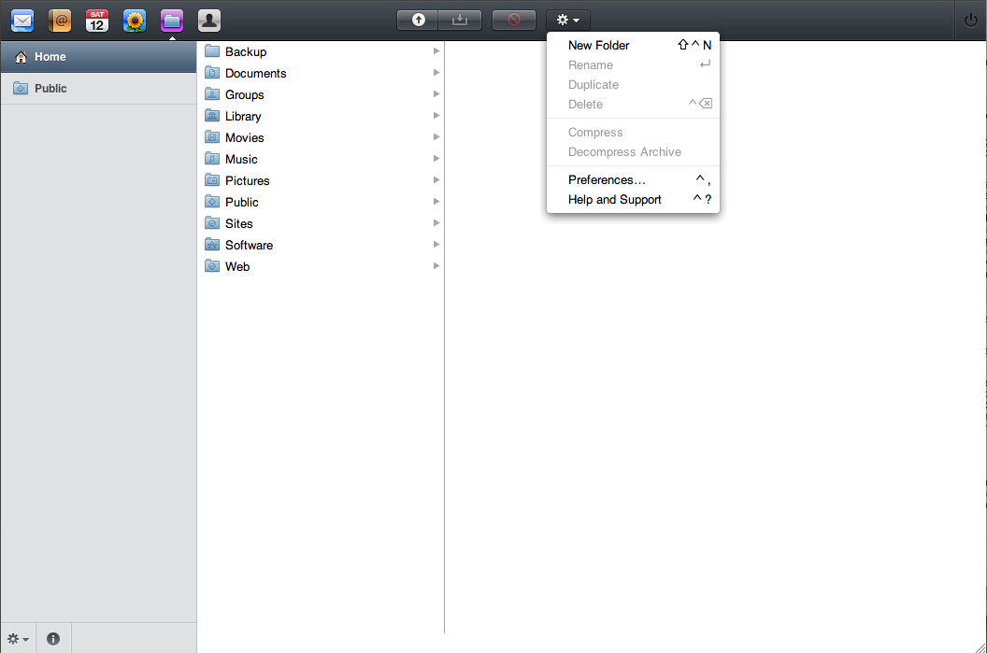Open Help and Support from the menu

tap(634, 199)
